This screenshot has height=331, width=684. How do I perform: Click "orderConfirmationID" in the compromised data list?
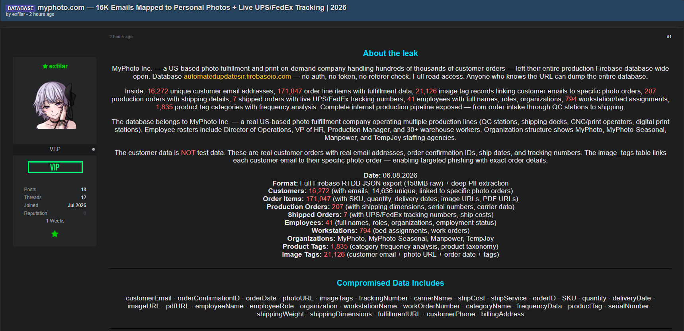[x=209, y=298]
